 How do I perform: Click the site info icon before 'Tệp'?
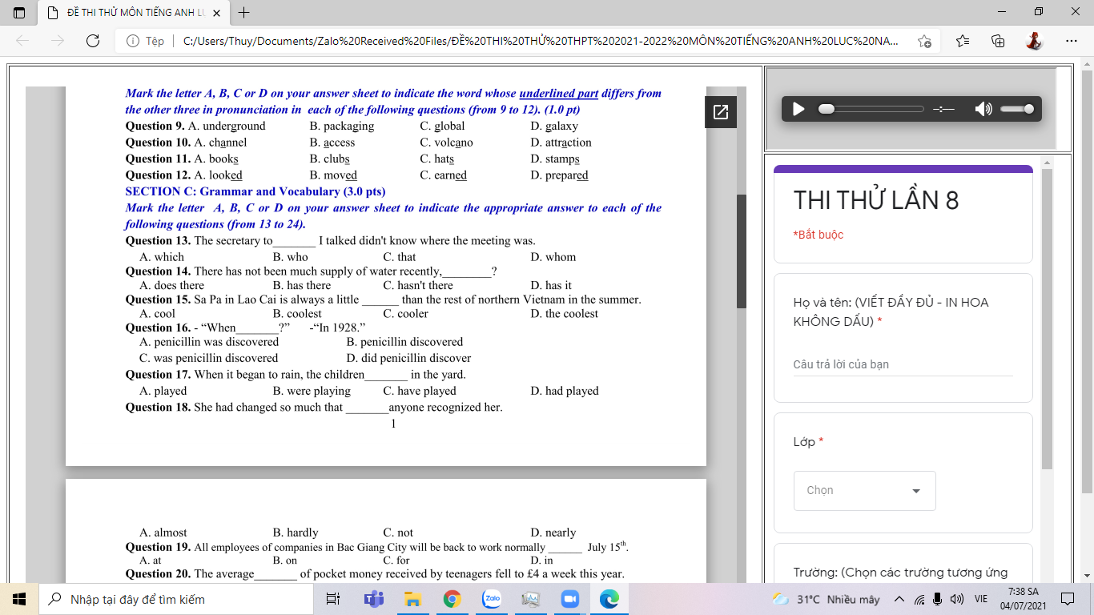pyautogui.click(x=133, y=41)
